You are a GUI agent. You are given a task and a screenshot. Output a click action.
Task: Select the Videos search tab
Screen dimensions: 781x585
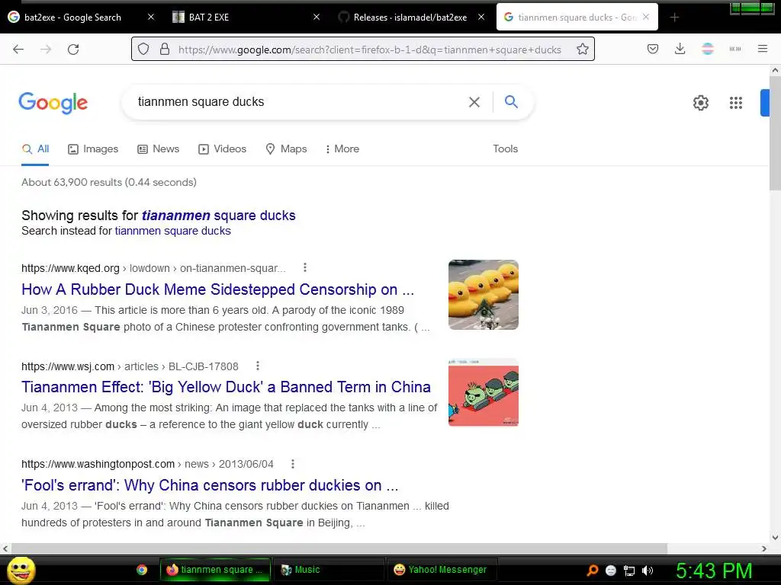[x=222, y=149]
